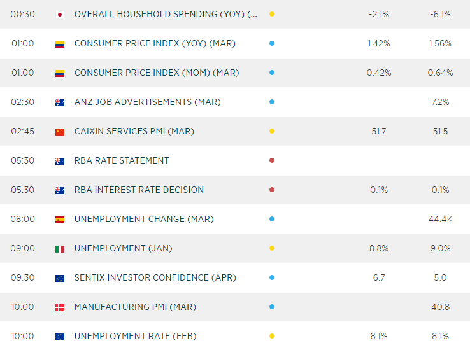This screenshot has height=343, width=470.
Task: Click the China flag icon
Action: tap(60, 132)
